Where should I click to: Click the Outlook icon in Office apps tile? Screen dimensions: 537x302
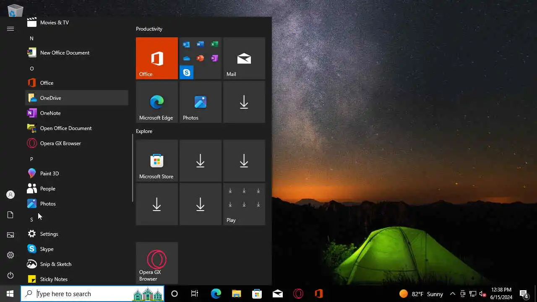click(187, 44)
